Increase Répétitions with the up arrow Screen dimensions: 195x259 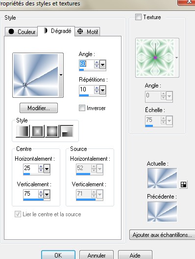pos(97,88)
